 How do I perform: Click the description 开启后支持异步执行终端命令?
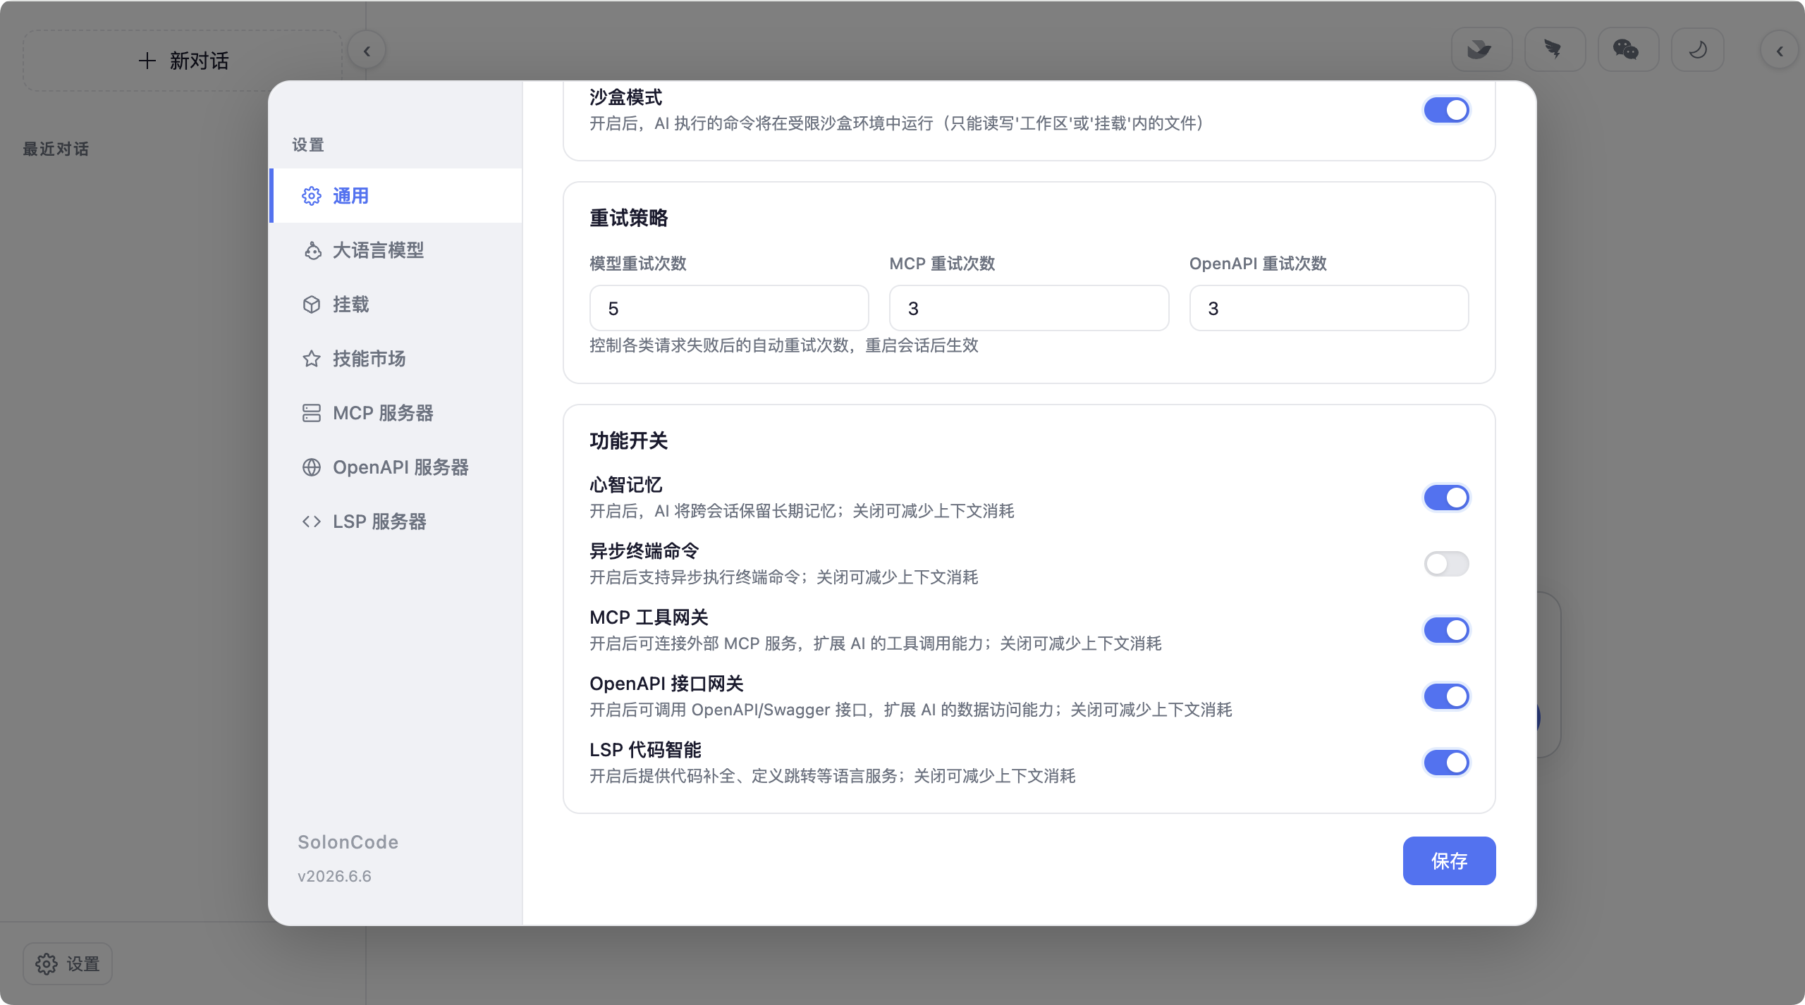[695, 577]
